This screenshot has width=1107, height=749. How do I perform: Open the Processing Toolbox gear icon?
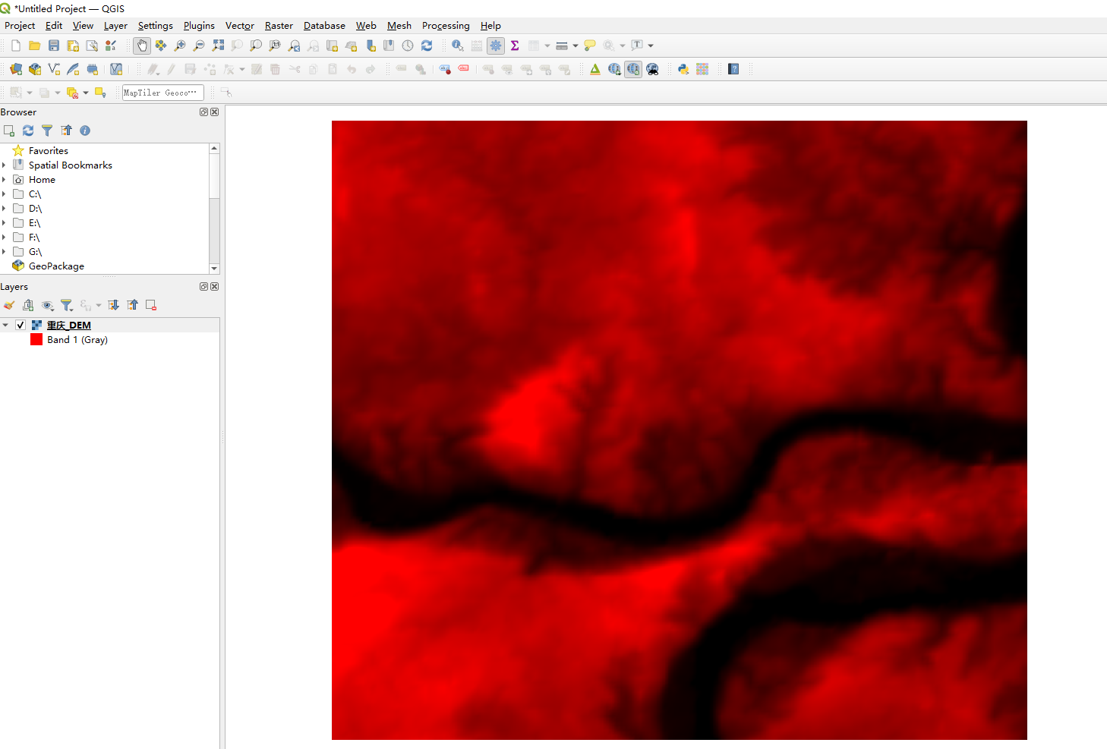pos(496,46)
